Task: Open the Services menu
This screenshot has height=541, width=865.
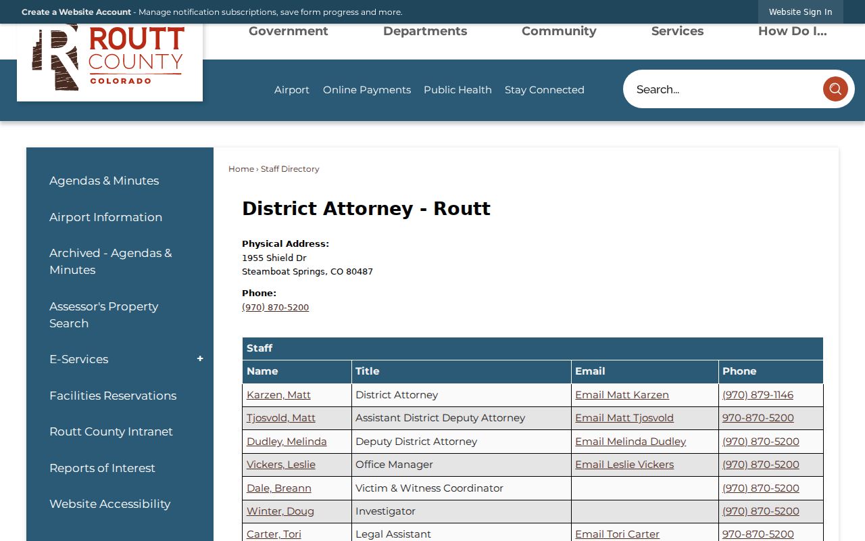Action: (677, 31)
